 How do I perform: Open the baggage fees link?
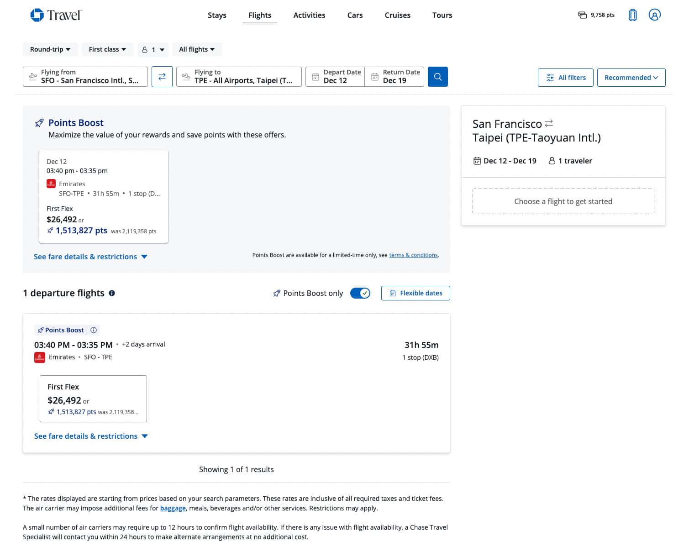pos(173,508)
